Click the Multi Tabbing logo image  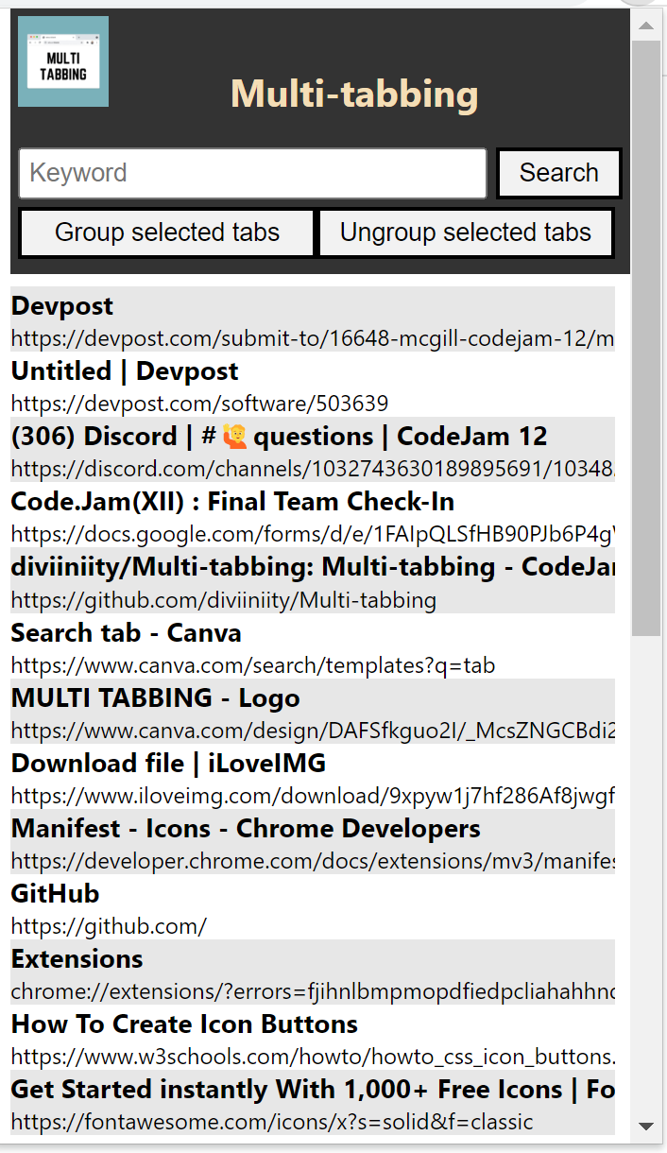(x=63, y=61)
